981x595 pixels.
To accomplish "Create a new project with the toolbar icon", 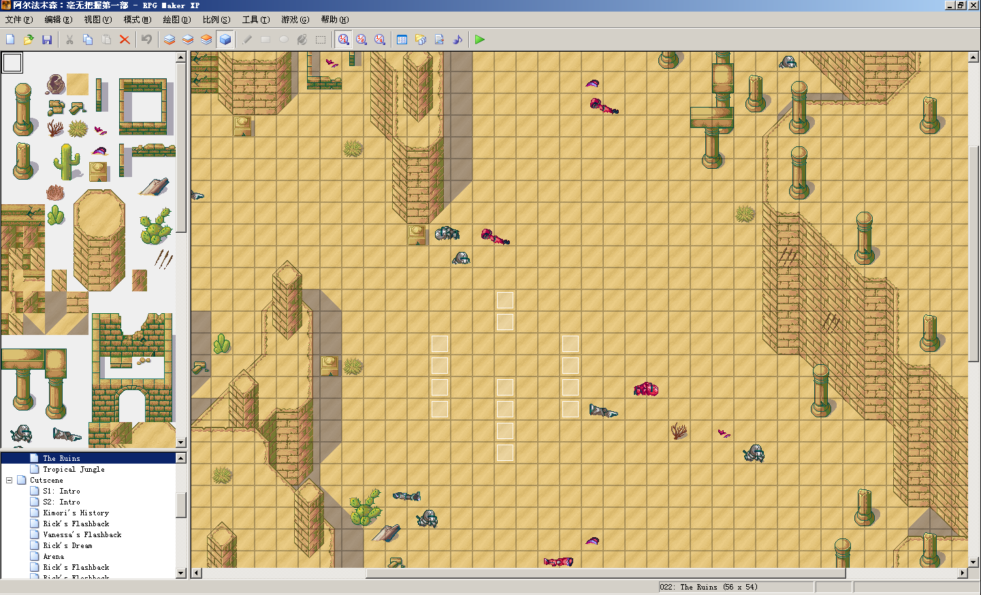I will click(10, 39).
